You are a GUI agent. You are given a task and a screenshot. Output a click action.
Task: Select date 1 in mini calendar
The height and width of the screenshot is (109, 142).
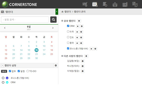point(29,42)
